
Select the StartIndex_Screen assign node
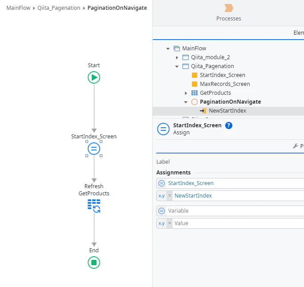tap(94, 149)
